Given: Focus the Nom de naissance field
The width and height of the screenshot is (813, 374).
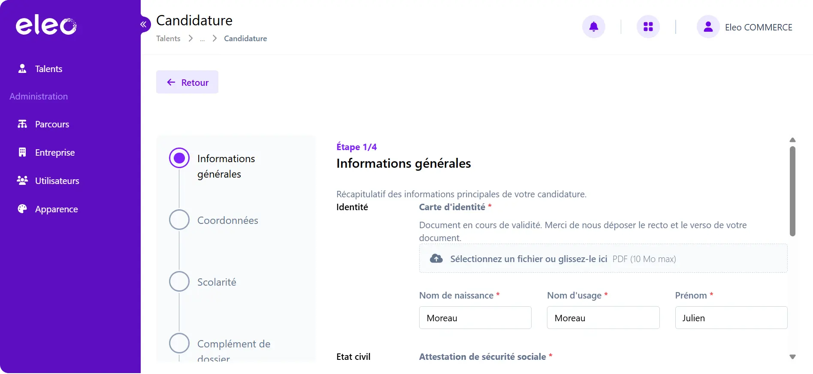Looking at the screenshot, I should point(475,318).
